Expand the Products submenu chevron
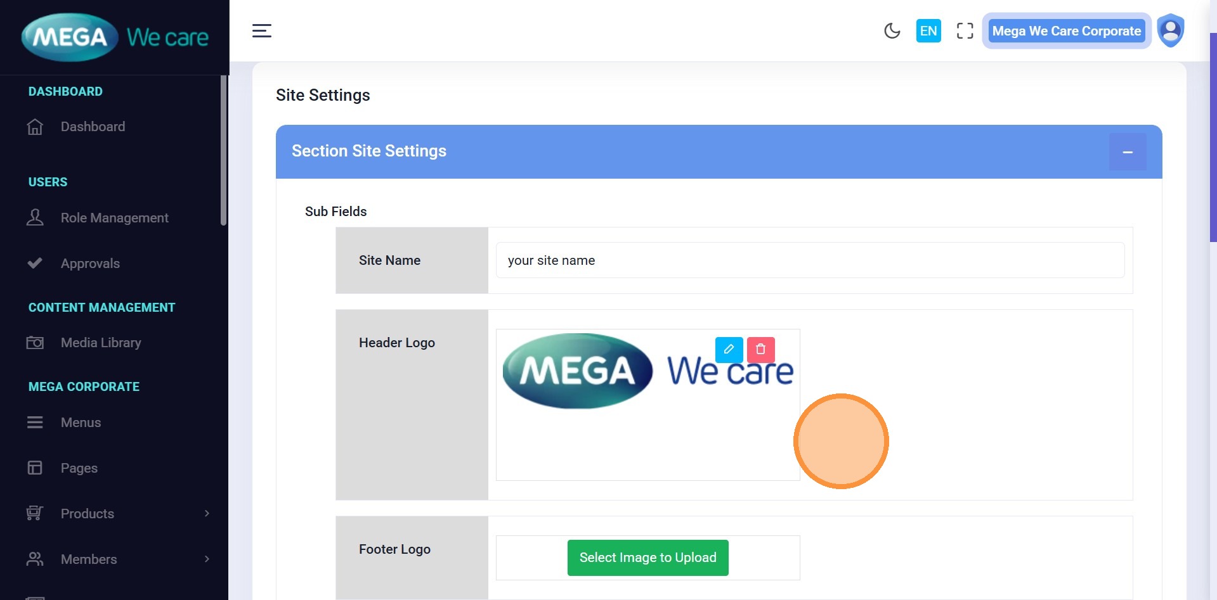The image size is (1217, 600). pos(207,513)
